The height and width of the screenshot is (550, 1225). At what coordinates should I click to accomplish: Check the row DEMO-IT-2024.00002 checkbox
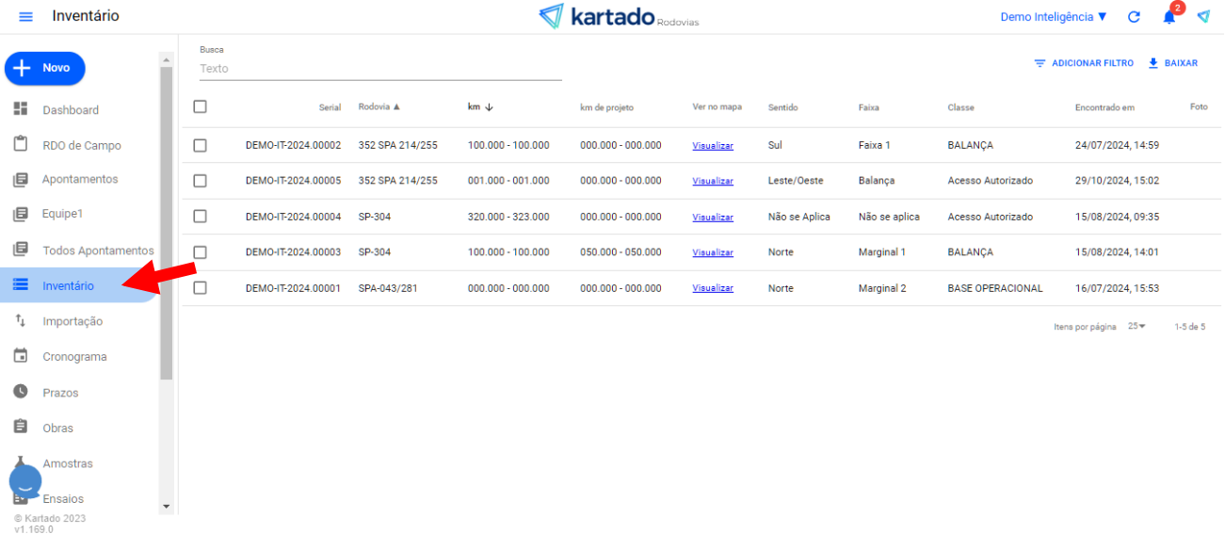[x=200, y=146]
